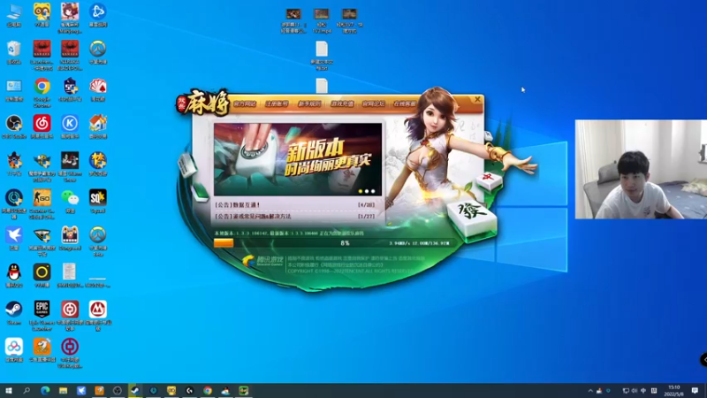Screen dimensions: 707x398
Task: Open the notification center
Action: click(x=695, y=391)
